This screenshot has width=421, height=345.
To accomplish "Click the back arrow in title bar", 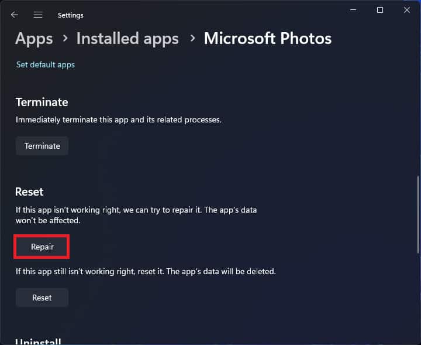I will [x=15, y=15].
